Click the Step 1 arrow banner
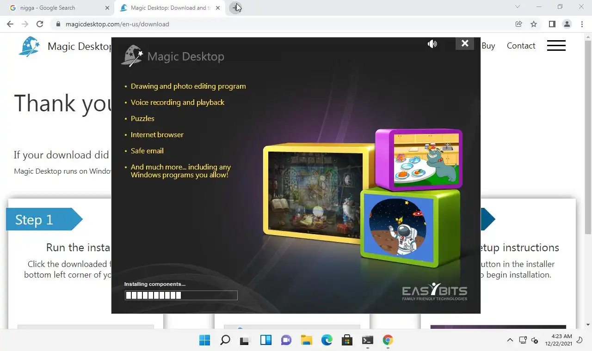Image resolution: width=592 pixels, height=351 pixels. pyautogui.click(x=44, y=219)
